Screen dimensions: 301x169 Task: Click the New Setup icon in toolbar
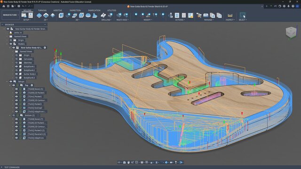coord(24,15)
